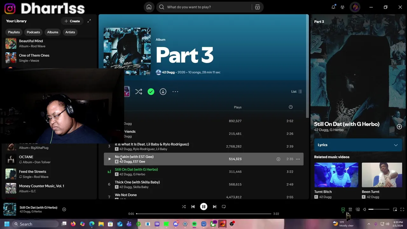
Task: Pause the current playback
Action: [204, 207]
